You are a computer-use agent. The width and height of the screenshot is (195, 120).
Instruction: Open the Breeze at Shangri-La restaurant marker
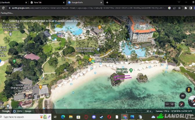[x=91, y=60]
